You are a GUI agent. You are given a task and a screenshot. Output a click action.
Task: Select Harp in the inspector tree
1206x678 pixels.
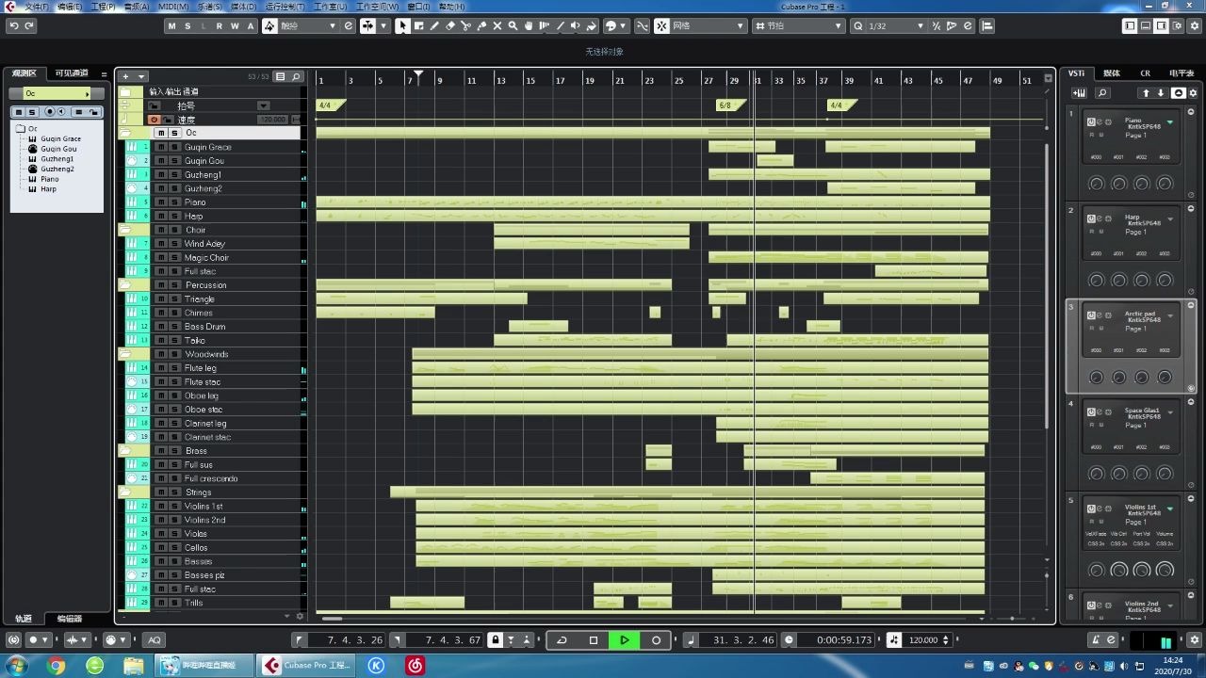(x=48, y=189)
